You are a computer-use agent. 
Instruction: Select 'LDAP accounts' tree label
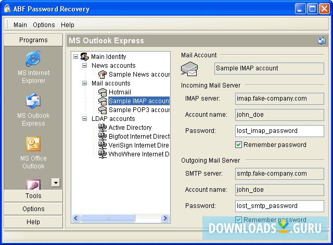[x=113, y=119]
